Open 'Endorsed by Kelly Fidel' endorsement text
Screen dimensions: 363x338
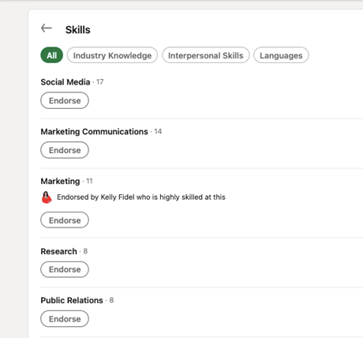click(141, 197)
